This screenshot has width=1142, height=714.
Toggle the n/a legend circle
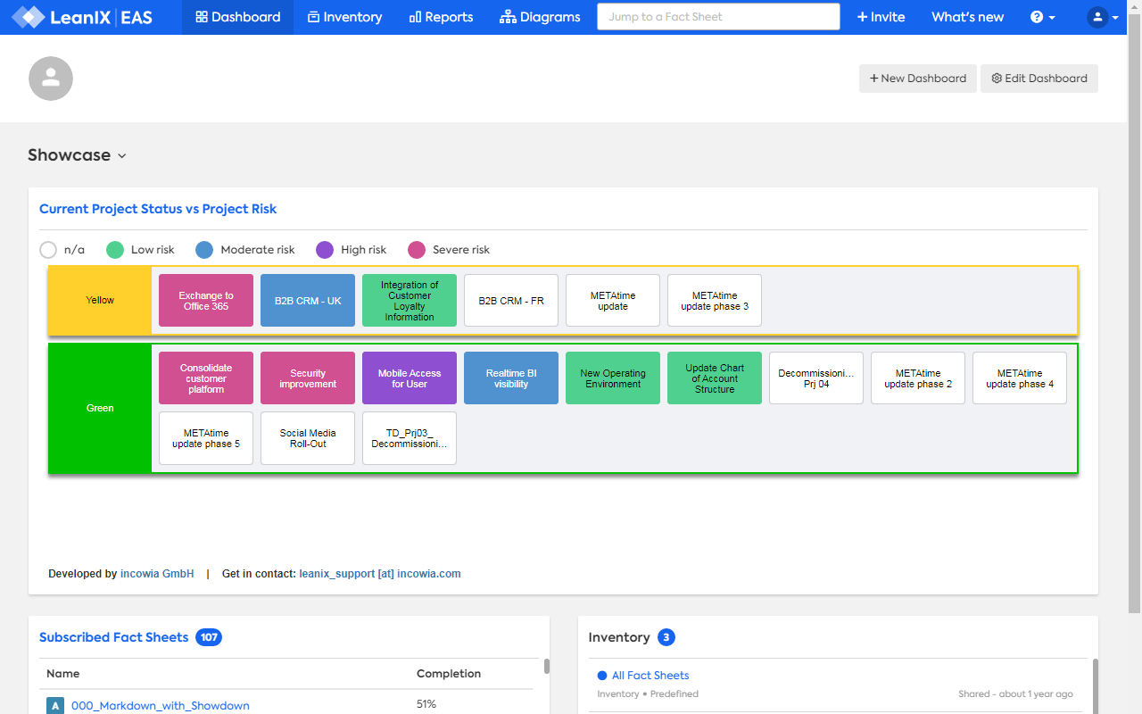coord(48,250)
